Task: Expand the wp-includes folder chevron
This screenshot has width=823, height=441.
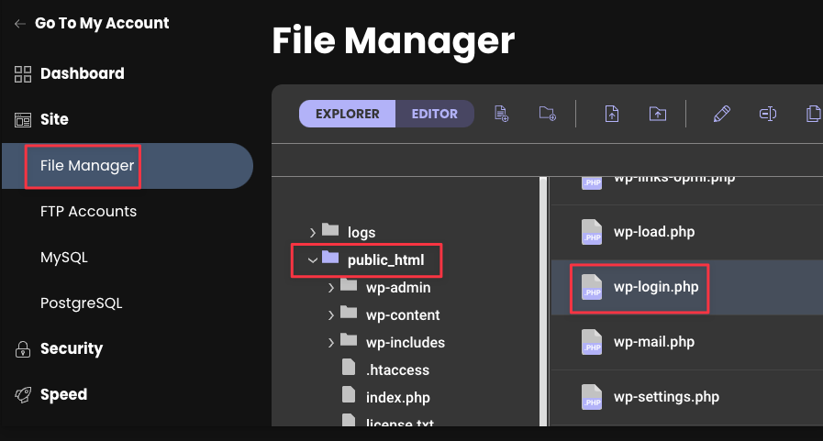Action: 331,343
